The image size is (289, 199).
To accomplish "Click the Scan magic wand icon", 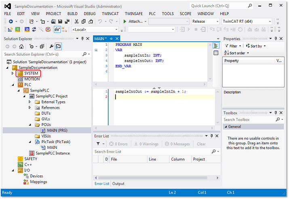I will [x=41, y=29].
